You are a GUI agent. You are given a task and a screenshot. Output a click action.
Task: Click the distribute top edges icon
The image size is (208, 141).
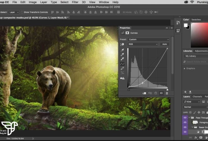pos(85,12)
